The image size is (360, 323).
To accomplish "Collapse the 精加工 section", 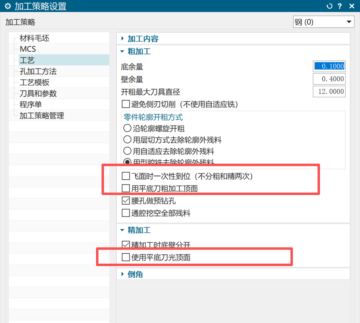I will pyautogui.click(x=123, y=230).
